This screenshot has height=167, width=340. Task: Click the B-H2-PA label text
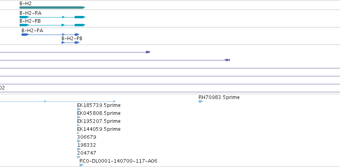(32, 31)
